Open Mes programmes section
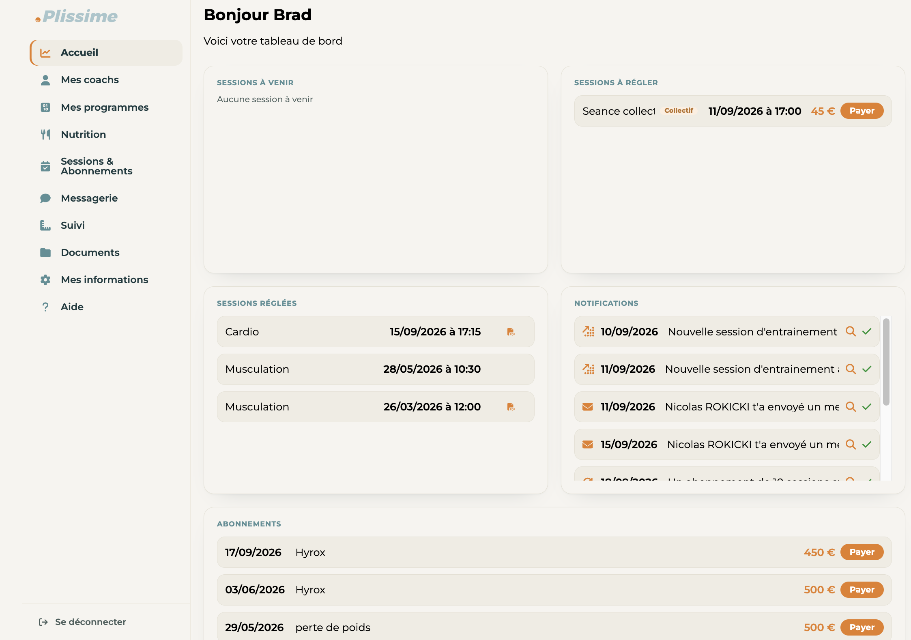 pyautogui.click(x=105, y=107)
